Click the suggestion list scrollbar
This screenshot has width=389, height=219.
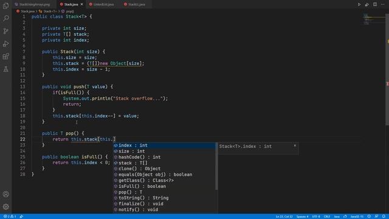216,166
